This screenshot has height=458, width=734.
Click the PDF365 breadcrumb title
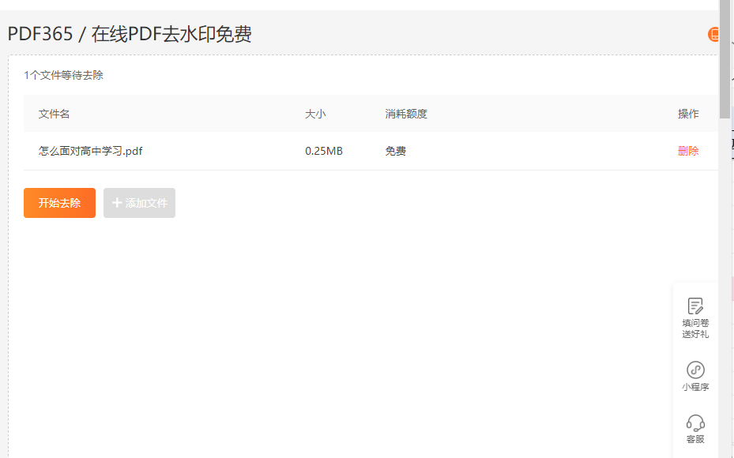40,34
